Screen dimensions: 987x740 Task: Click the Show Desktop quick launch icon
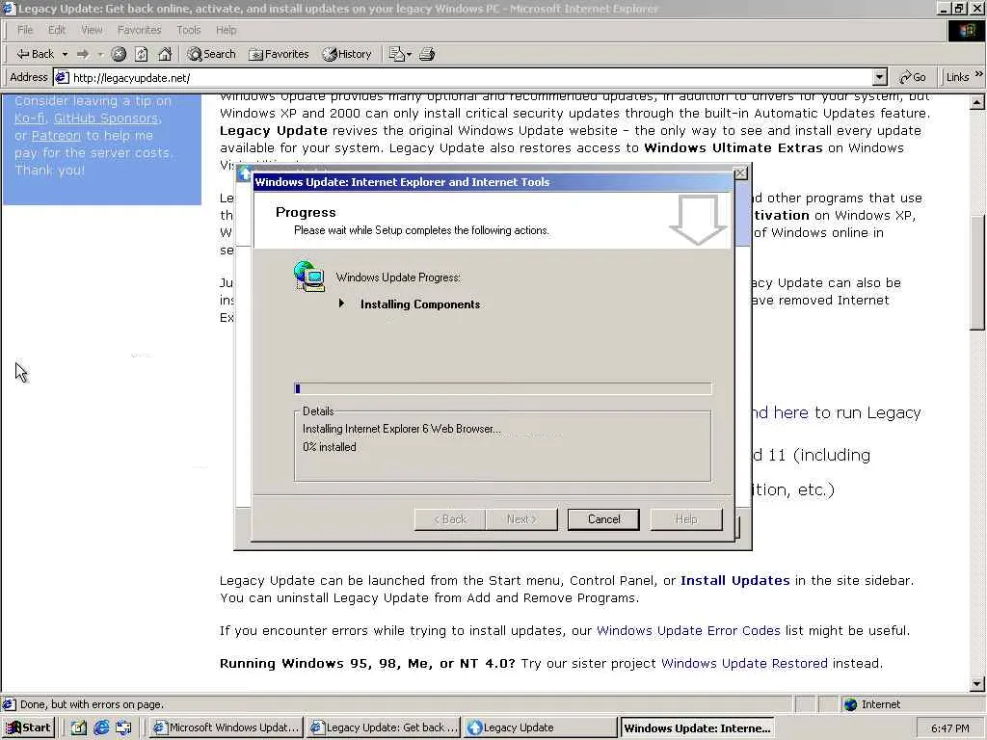(x=79, y=728)
